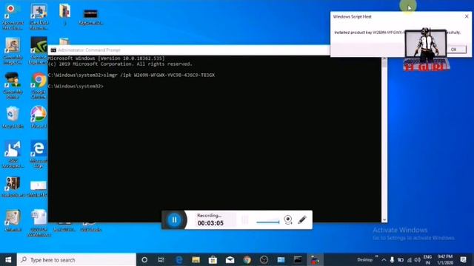474x266 pixels.
Task: Select the Microsoft Edge desktop shortcut
Action: 39,154
